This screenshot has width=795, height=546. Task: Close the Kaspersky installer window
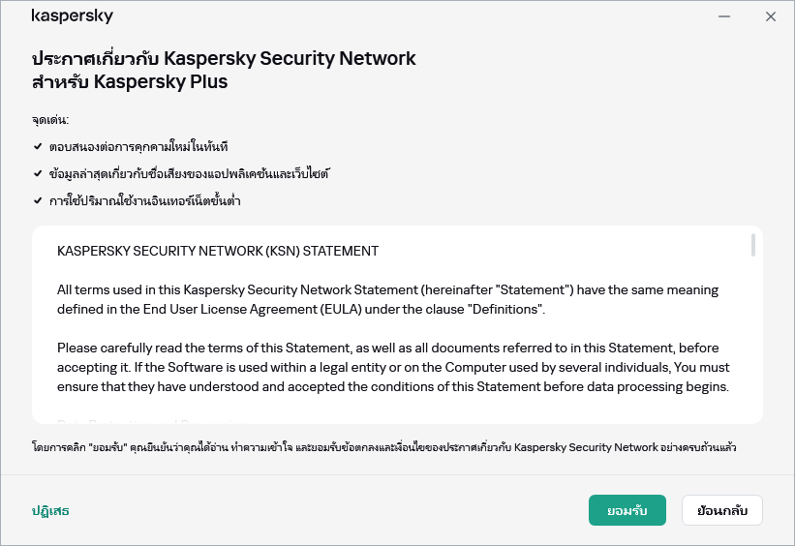tap(771, 16)
